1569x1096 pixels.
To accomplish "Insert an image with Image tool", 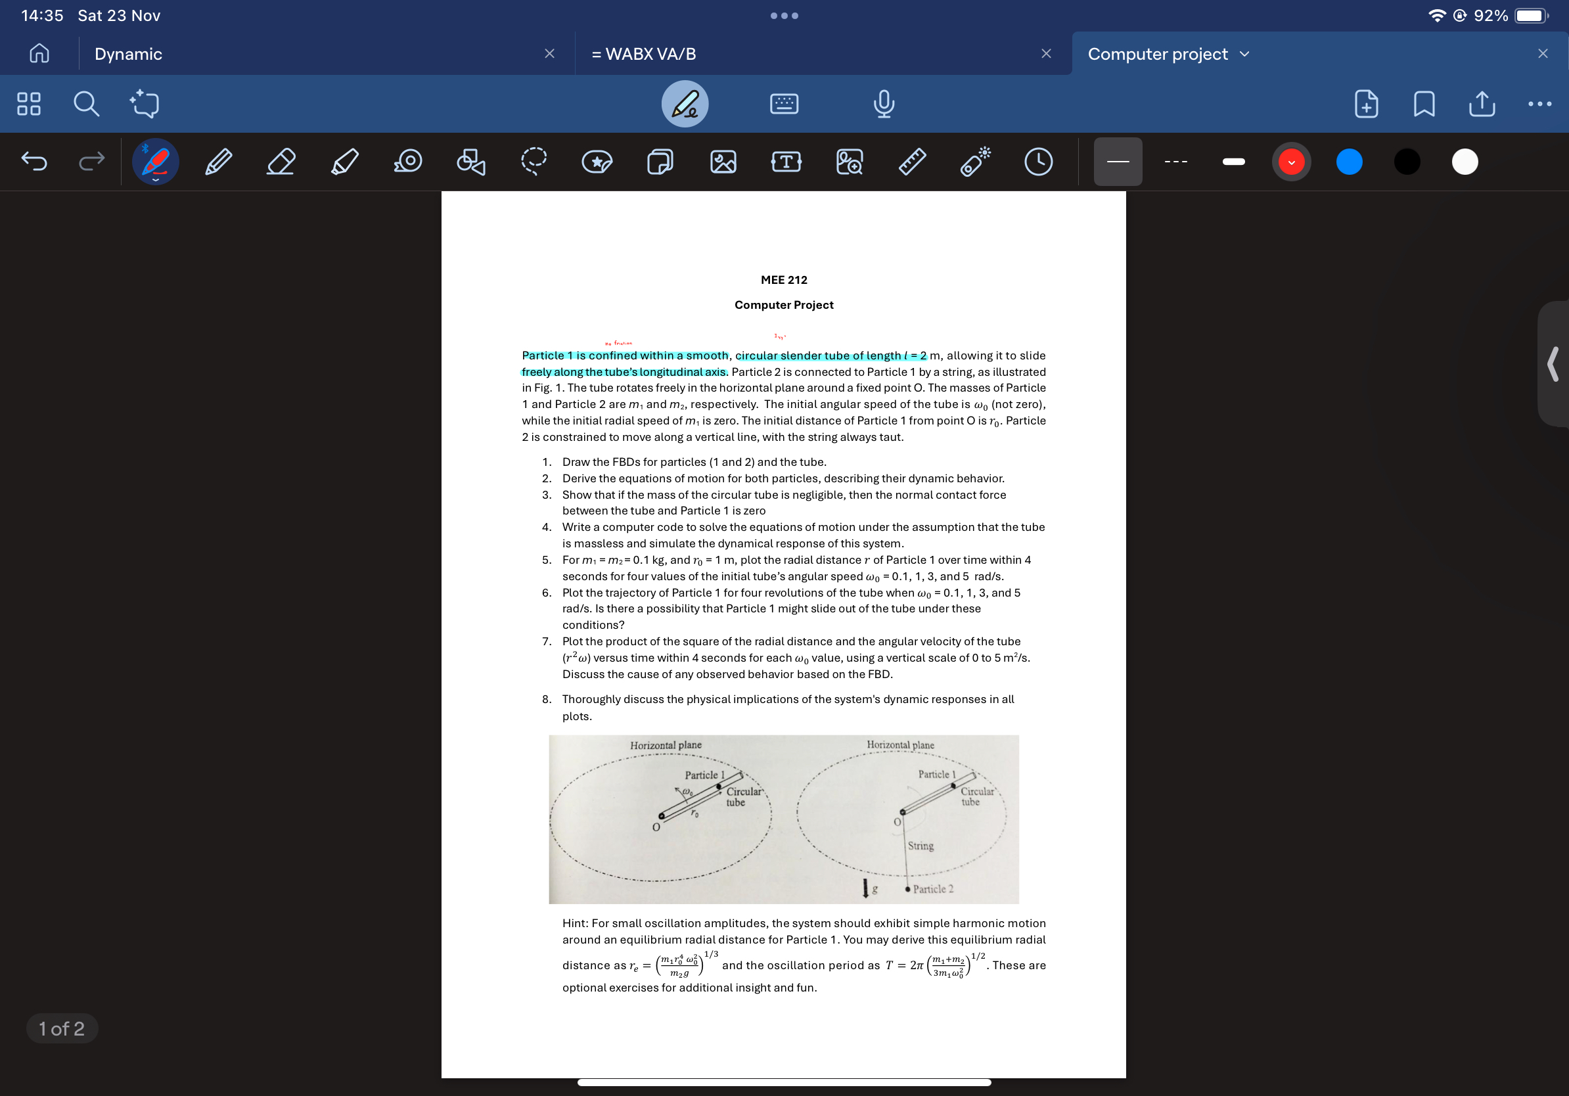I will [723, 162].
